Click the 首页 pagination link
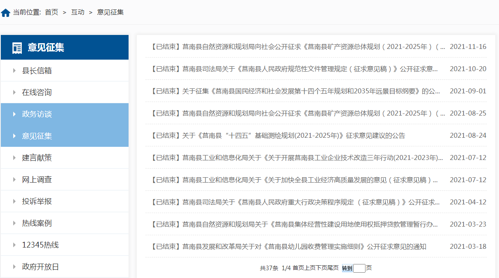This screenshot has height=278, width=499. 298,268
